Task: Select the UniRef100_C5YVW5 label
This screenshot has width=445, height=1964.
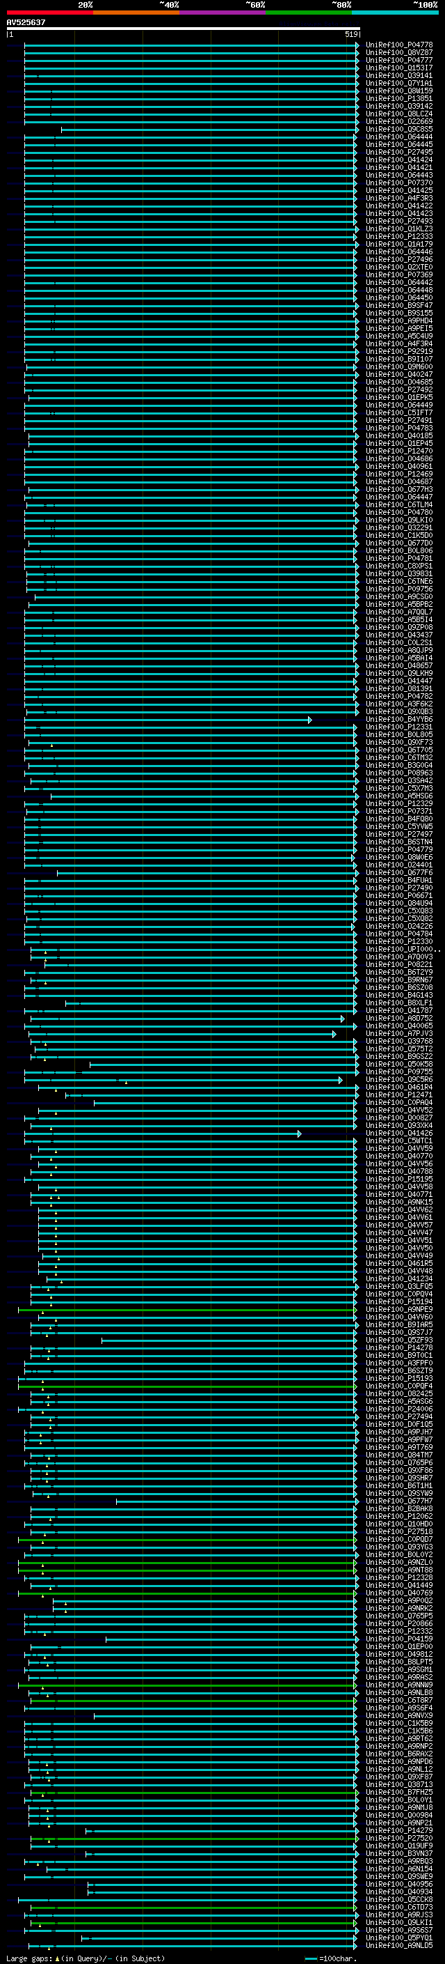Action: click(x=399, y=826)
